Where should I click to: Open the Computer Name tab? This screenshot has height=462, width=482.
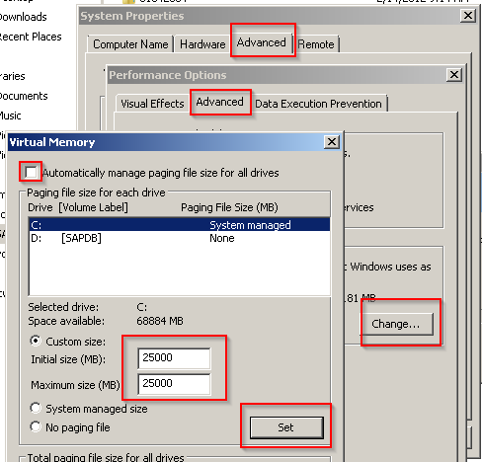(x=130, y=44)
